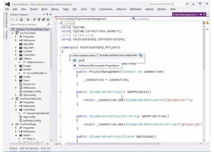214x152 pixels.
Task: Click the Pending Changes filter clock icon
Action: tap(28, 20)
